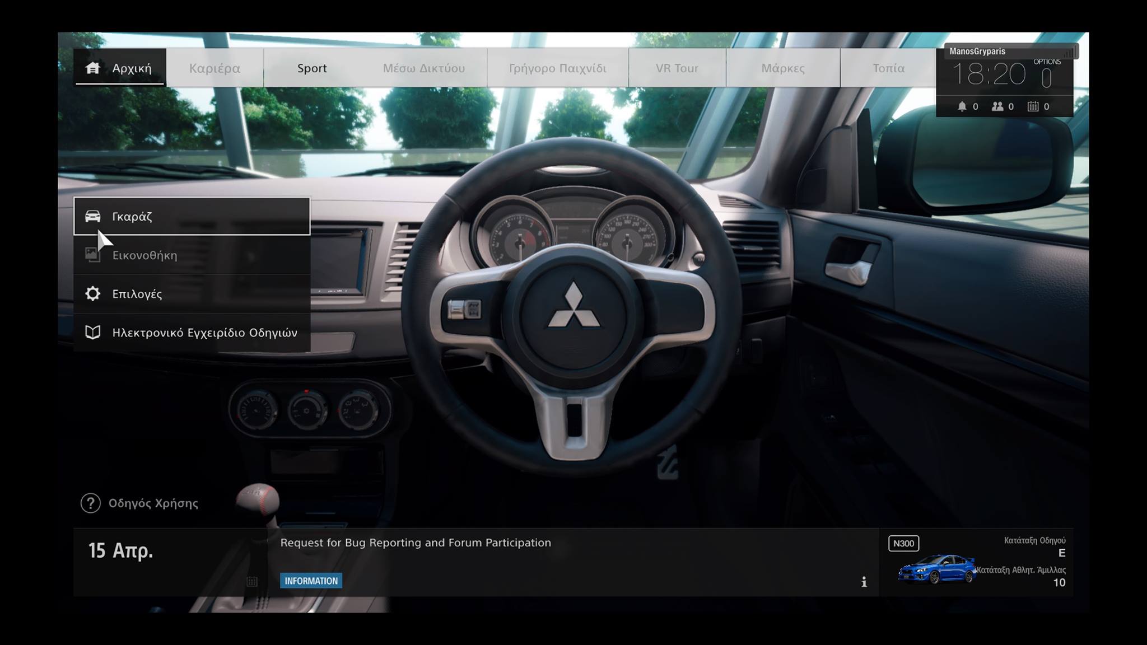Open the Sport tab
The image size is (1147, 645).
(312, 68)
